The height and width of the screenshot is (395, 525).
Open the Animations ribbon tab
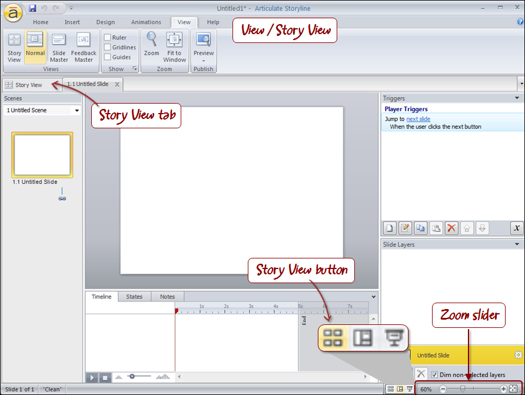click(146, 22)
